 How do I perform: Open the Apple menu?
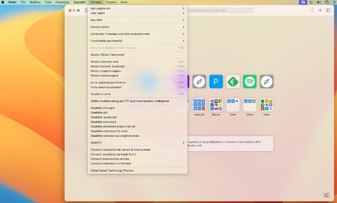click(3, 2)
